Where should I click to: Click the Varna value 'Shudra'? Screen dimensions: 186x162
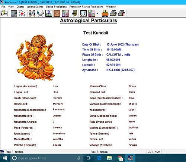tap(133, 104)
